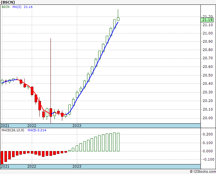The image size is (216, 174).
Task: Click the 21.10 price axis label
Action: (208, 25)
